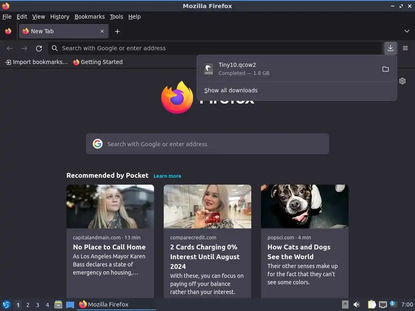Click the Google logo in search box
The height and width of the screenshot is (311, 415).
pos(98,144)
